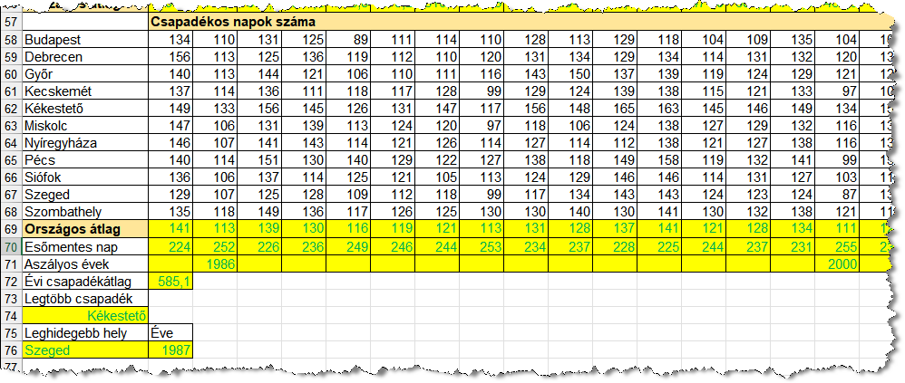Click row header 69
The image size is (905, 383).
11,229
